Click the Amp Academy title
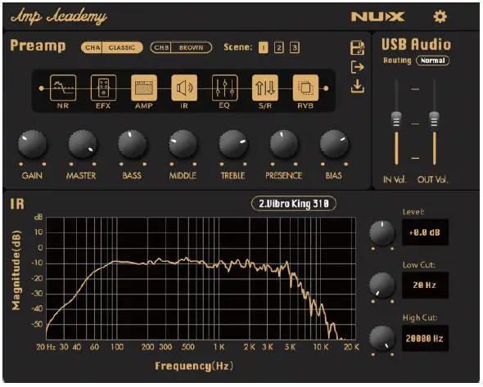483x387 pixels. (x=59, y=16)
